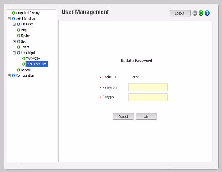The width and height of the screenshot is (222, 172).
Task: Click the green icon beside System
Action: 19,36
